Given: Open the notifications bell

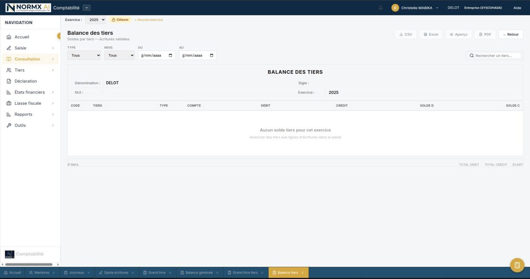Looking at the screenshot, I should pos(381,8).
